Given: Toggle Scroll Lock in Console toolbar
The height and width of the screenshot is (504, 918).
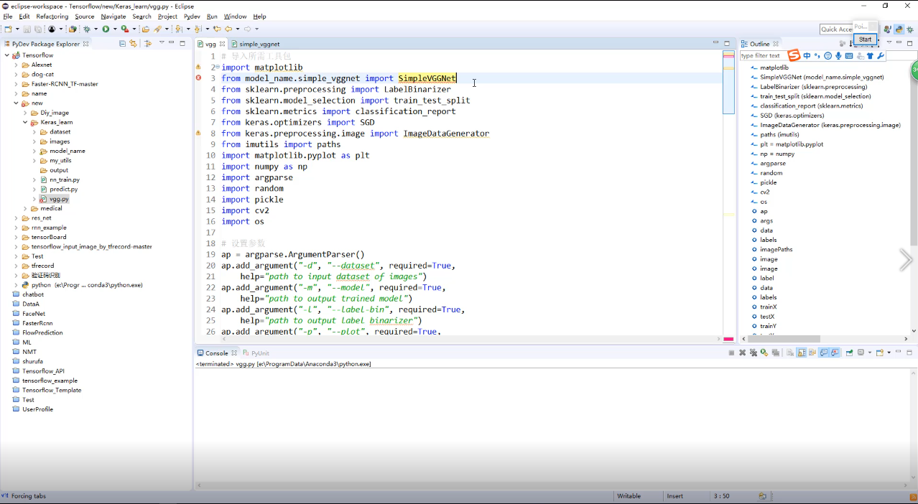Looking at the screenshot, I should click(x=800, y=353).
